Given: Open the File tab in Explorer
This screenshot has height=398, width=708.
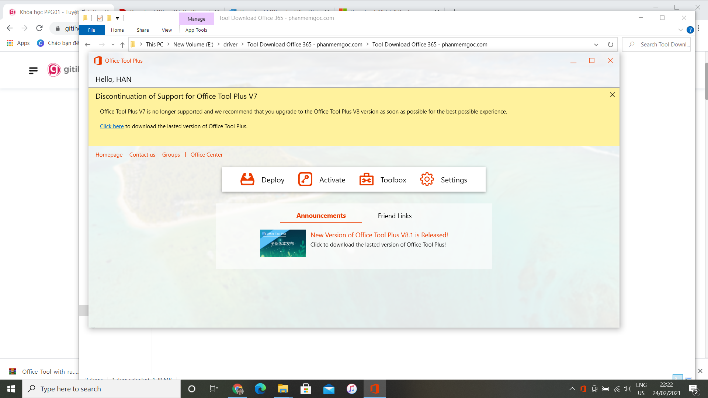Looking at the screenshot, I should pyautogui.click(x=91, y=30).
